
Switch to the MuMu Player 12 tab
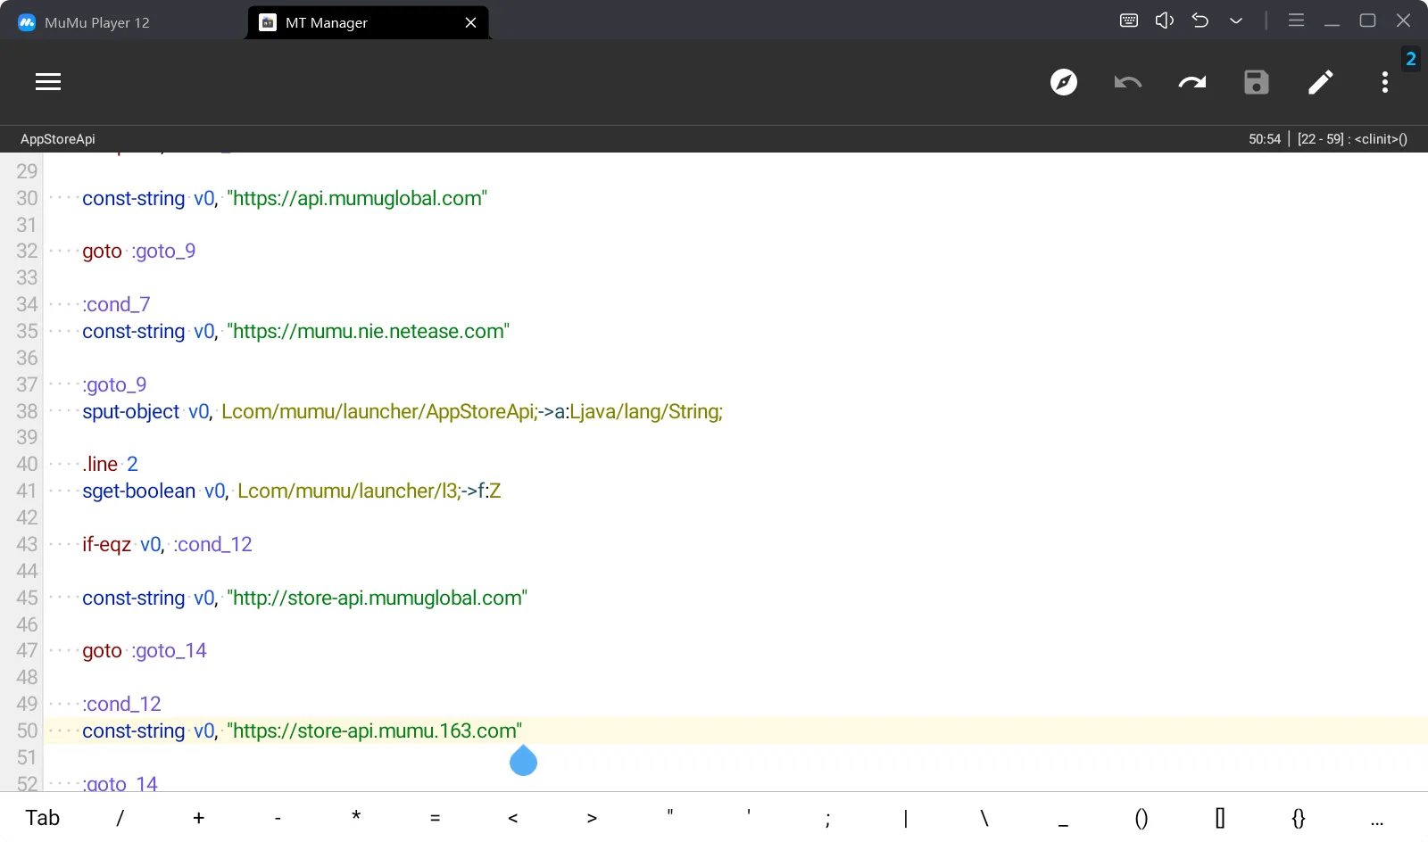(96, 22)
